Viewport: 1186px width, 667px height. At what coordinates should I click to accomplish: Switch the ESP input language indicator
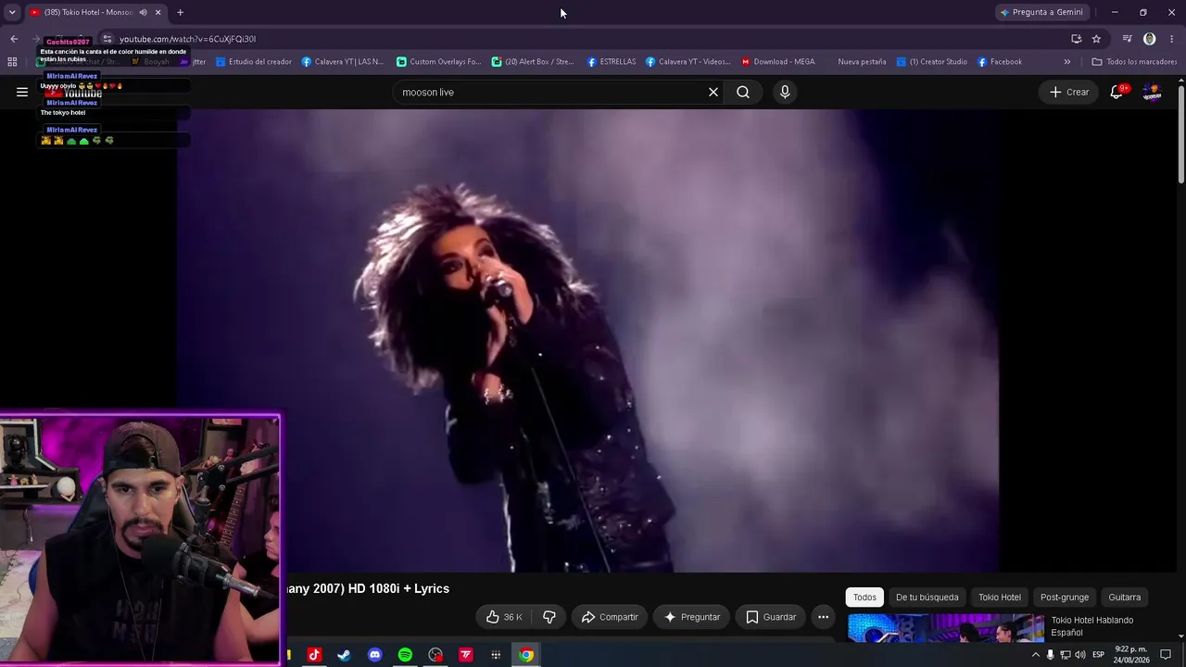tap(1098, 655)
